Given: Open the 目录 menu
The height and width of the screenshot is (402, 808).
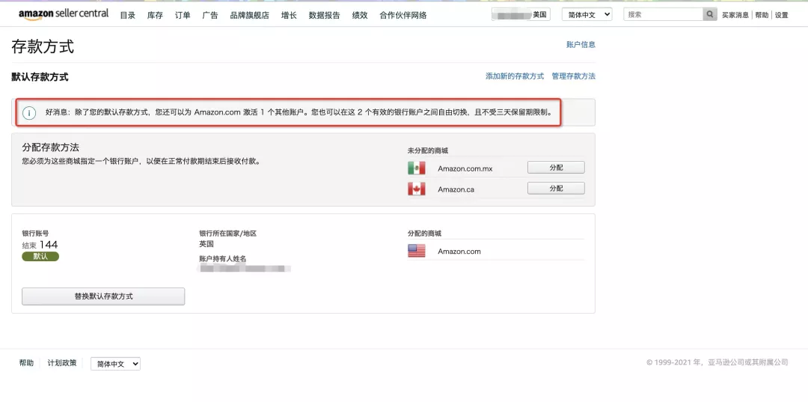Looking at the screenshot, I should [128, 15].
